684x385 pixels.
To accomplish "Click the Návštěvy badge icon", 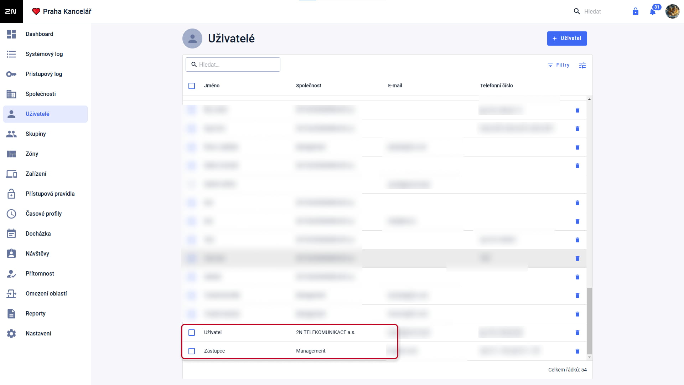I will click(x=11, y=254).
